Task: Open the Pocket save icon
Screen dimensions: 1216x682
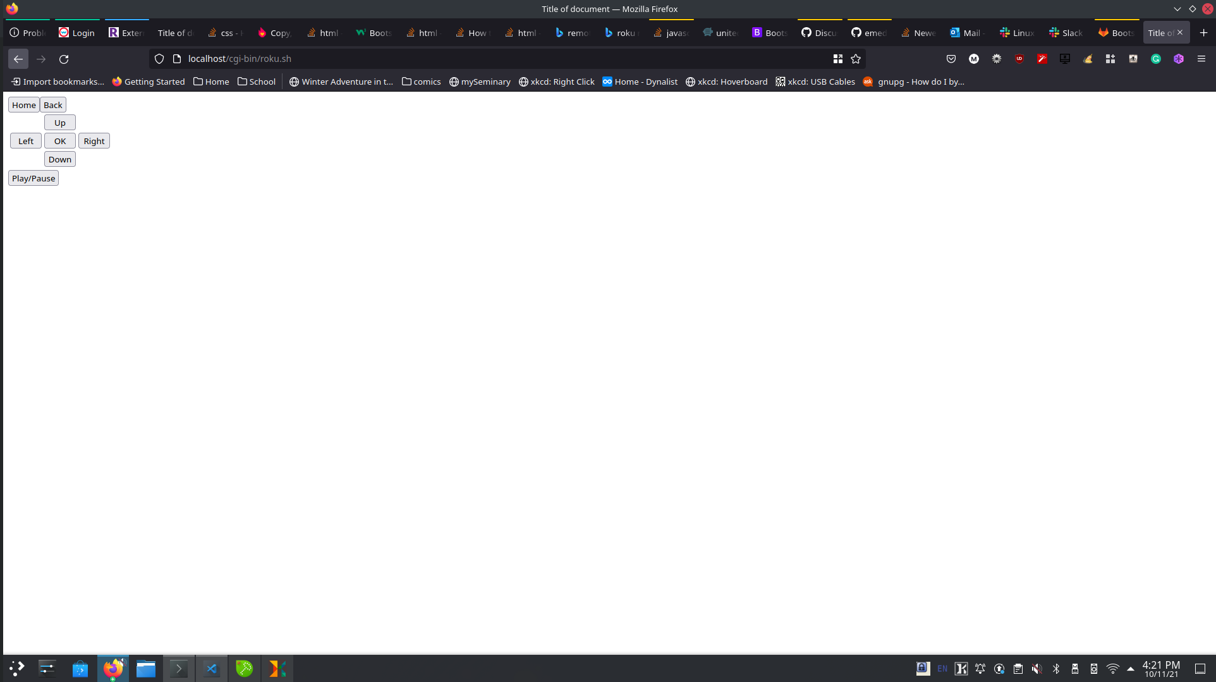Action: pyautogui.click(x=951, y=59)
